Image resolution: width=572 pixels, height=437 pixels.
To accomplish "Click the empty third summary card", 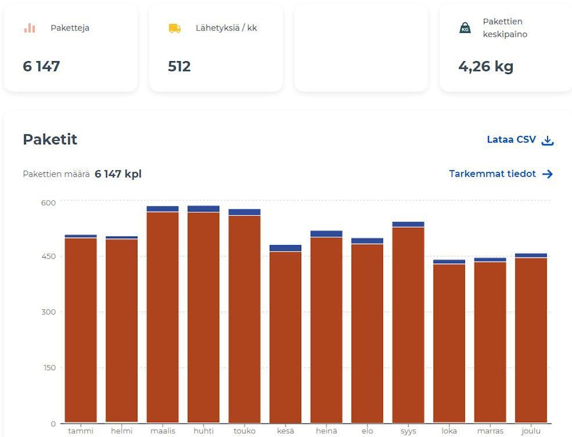I will pos(361,48).
